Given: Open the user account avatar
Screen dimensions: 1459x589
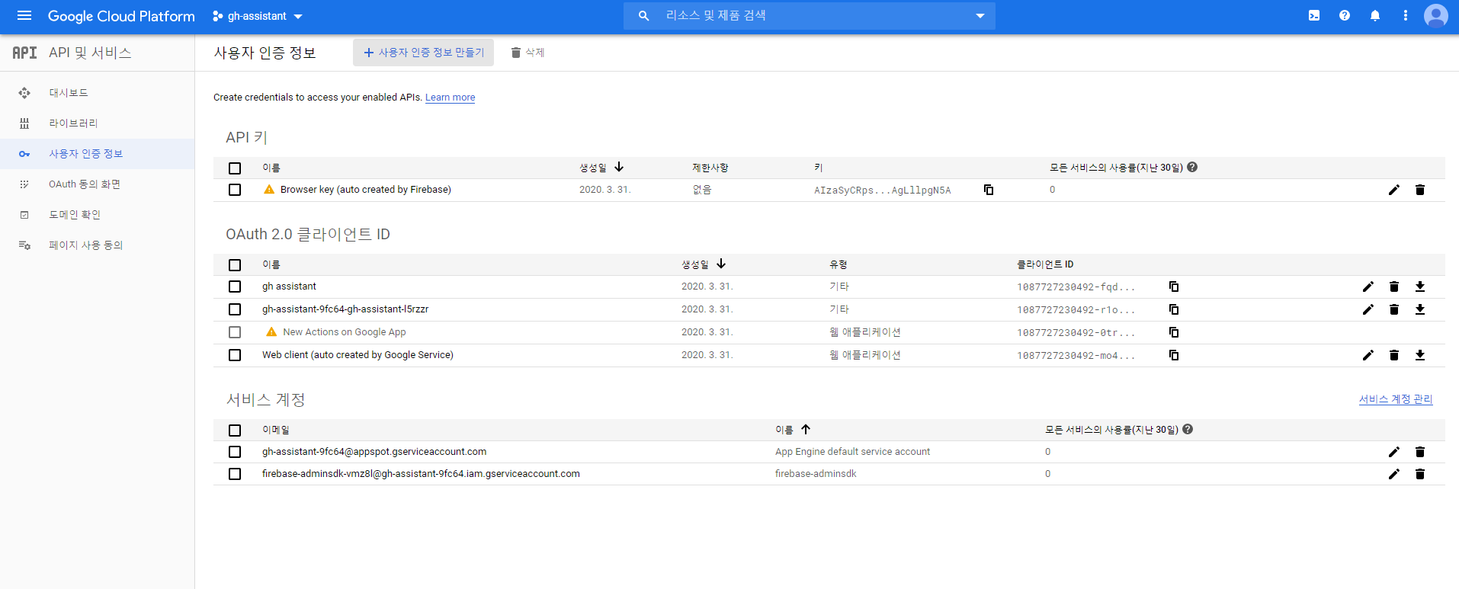Looking at the screenshot, I should (1436, 16).
